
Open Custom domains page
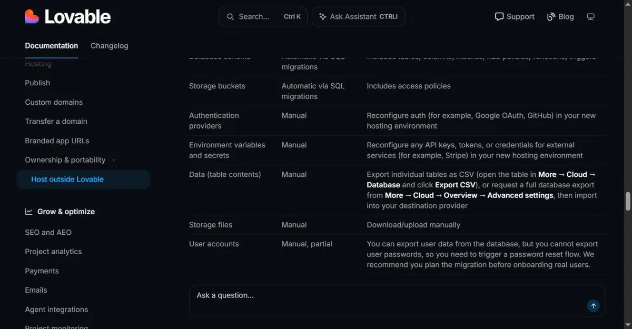click(54, 102)
